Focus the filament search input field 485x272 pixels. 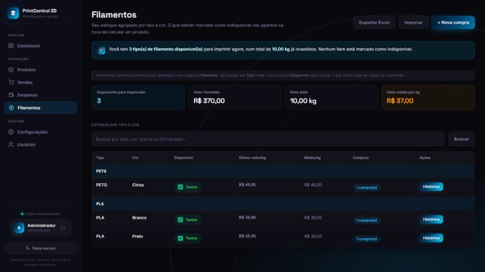click(268, 139)
